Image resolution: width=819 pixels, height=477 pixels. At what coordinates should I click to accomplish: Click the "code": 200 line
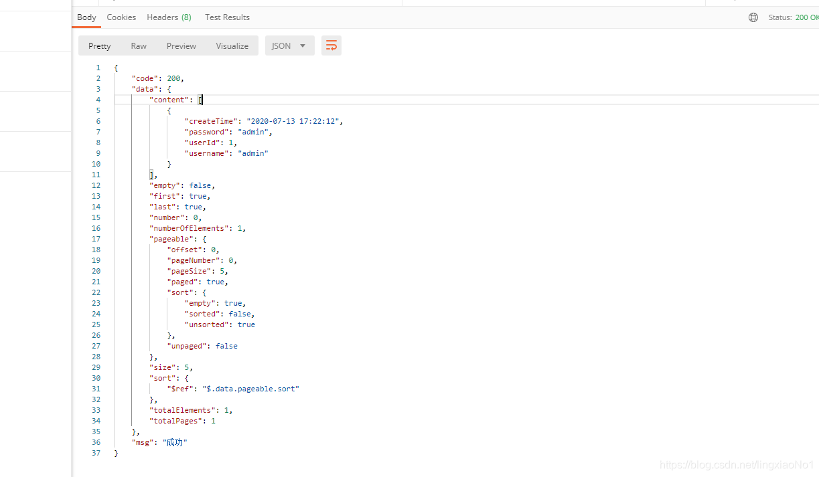(158, 78)
